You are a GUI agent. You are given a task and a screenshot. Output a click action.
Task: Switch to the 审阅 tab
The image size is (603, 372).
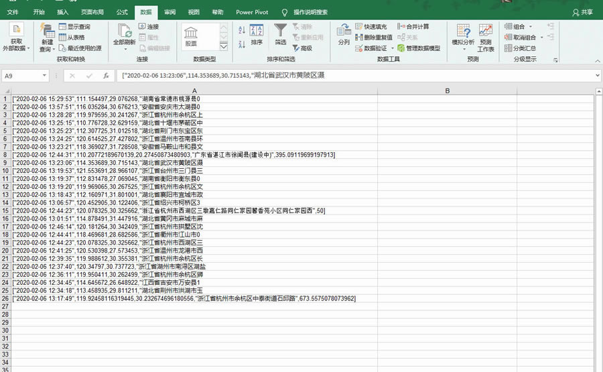[x=170, y=12]
